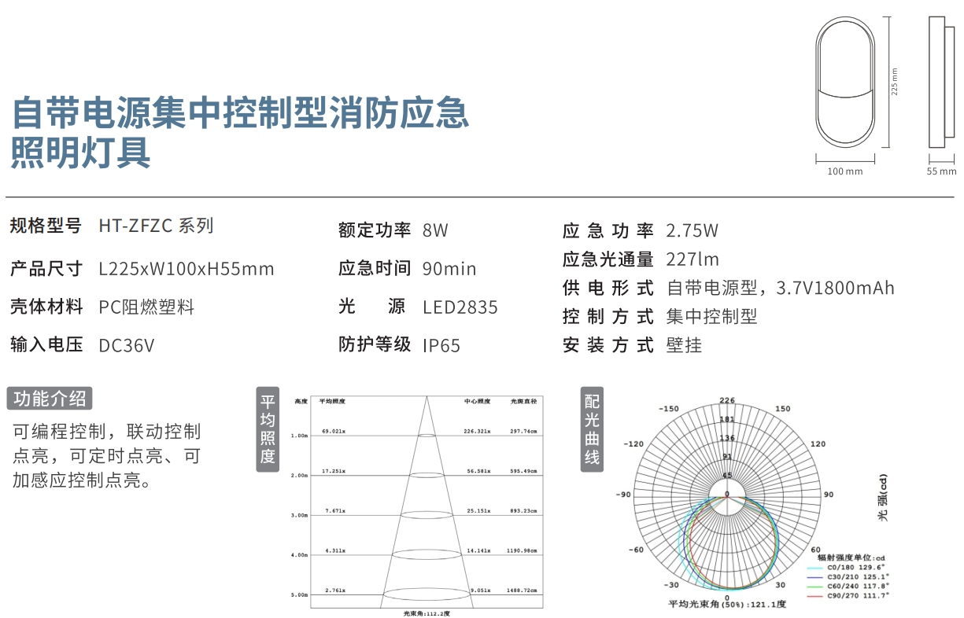Click the HT-ZFZC 系列 model value
964x618 pixels.
coord(156,226)
